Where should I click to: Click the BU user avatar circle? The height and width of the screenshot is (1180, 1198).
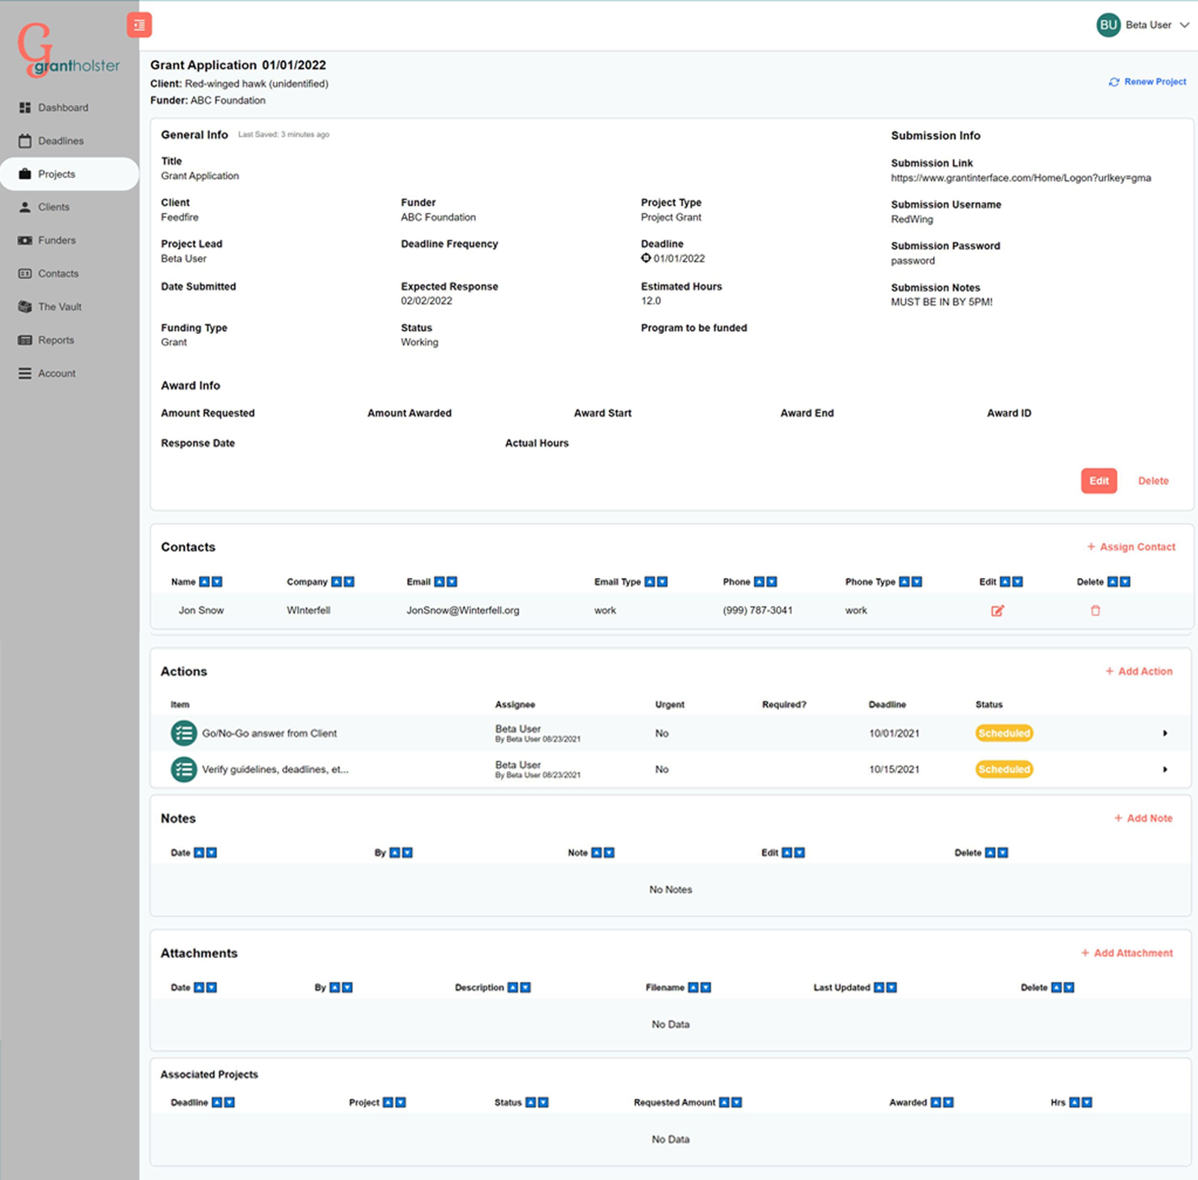pos(1108,25)
